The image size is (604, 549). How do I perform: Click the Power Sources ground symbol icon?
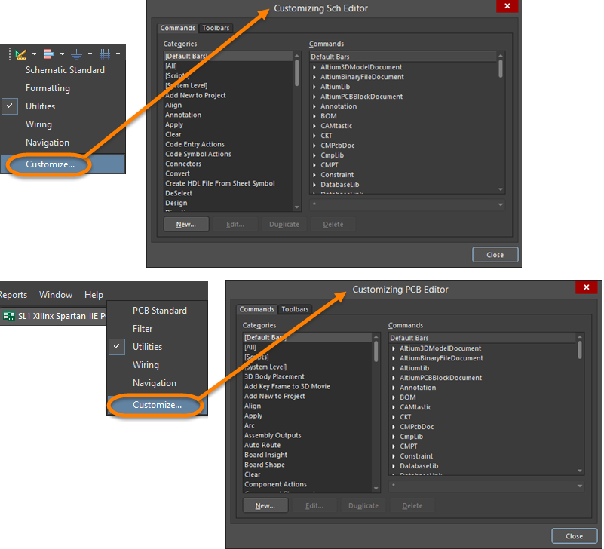coord(76,54)
